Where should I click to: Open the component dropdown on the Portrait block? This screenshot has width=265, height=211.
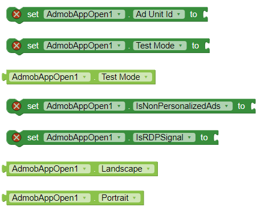coord(50,198)
